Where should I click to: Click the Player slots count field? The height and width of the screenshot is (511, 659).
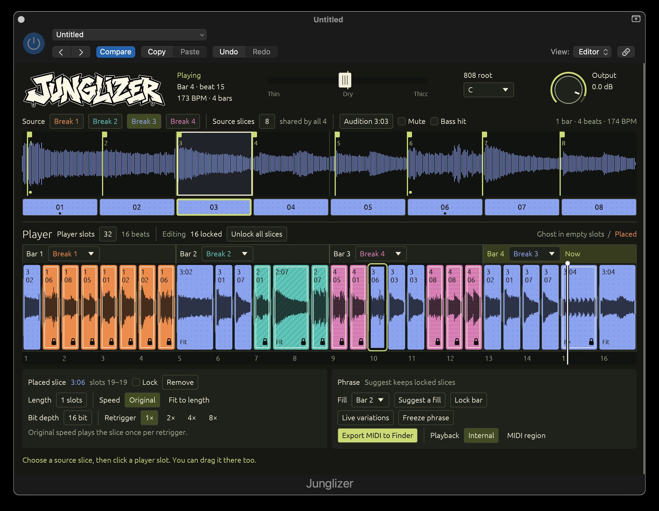click(108, 234)
